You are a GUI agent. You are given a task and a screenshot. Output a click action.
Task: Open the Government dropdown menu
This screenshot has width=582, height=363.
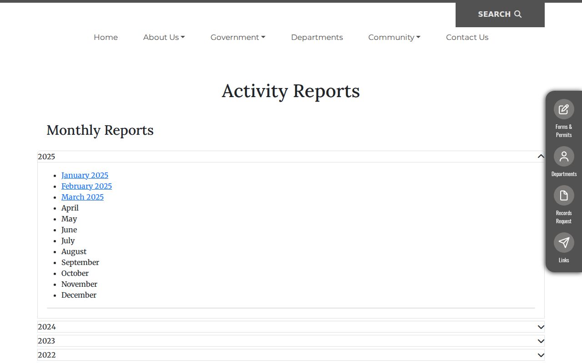[x=238, y=37]
